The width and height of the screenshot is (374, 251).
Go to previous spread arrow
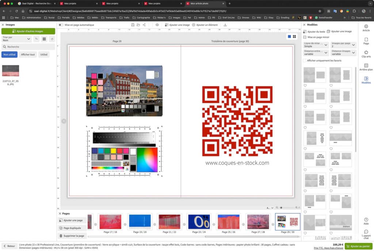64,121
